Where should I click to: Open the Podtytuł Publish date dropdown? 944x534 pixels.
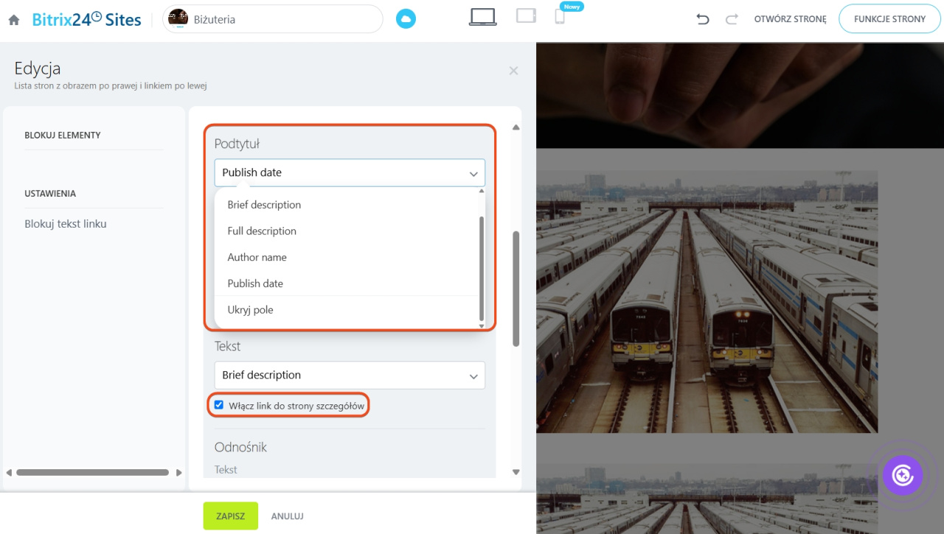coord(350,172)
